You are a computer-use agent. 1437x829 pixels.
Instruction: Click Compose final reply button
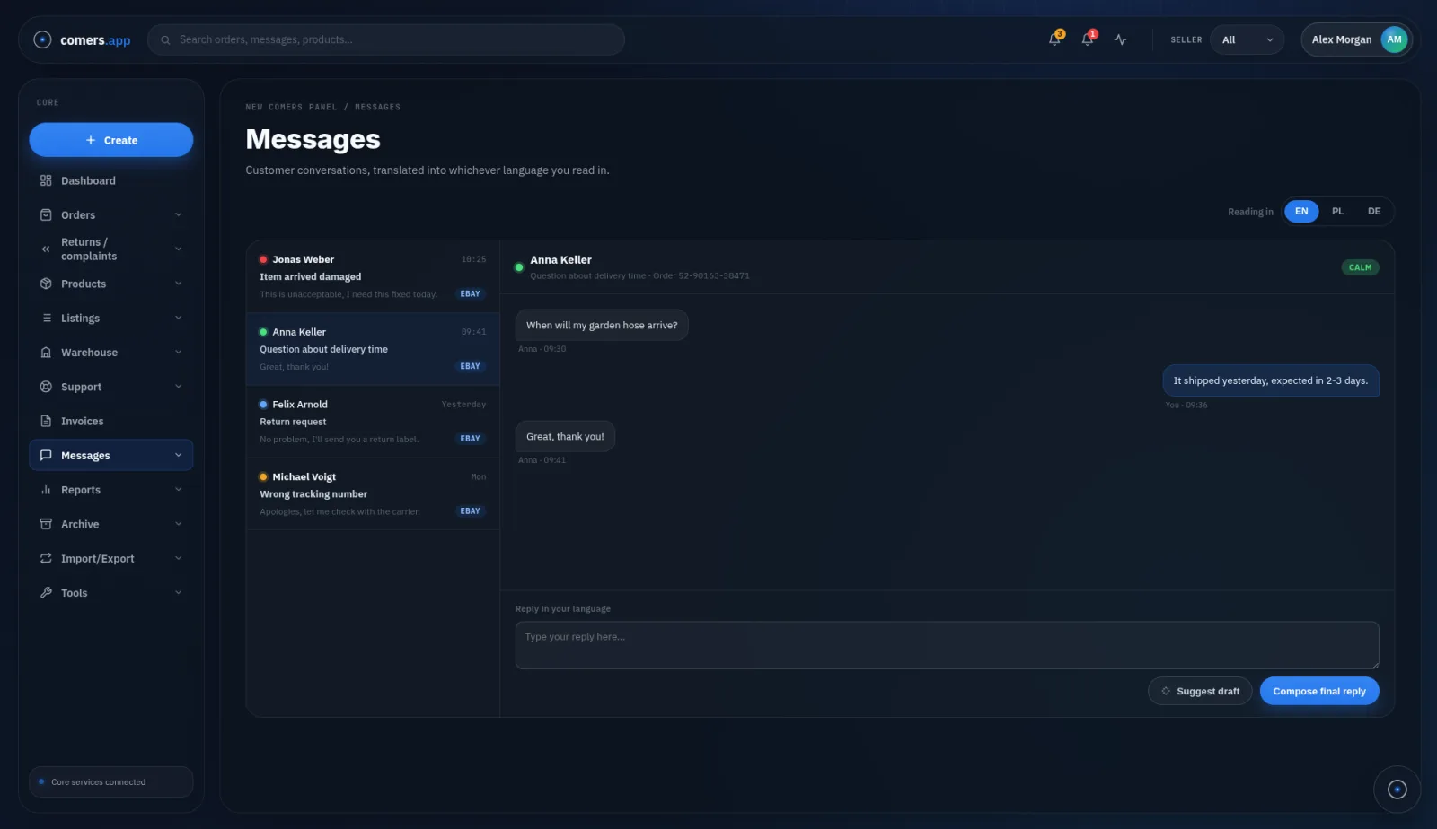[1319, 691]
